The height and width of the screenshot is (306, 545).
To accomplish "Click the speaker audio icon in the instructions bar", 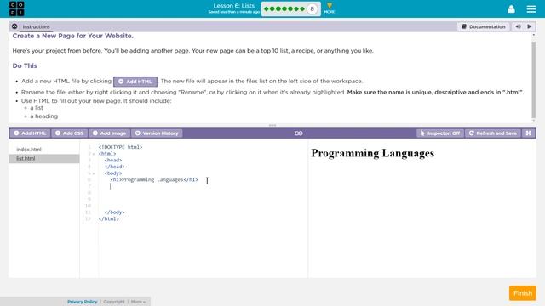I will tap(518, 26).
